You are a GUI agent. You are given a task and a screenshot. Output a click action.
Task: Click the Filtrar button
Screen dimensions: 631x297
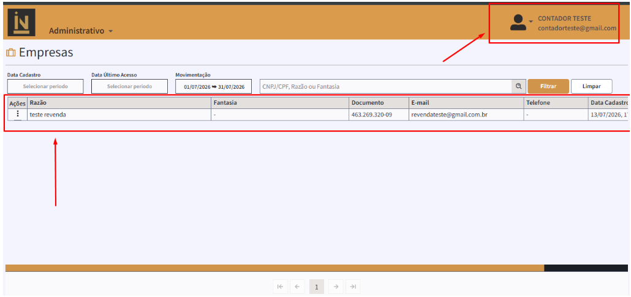(x=548, y=86)
